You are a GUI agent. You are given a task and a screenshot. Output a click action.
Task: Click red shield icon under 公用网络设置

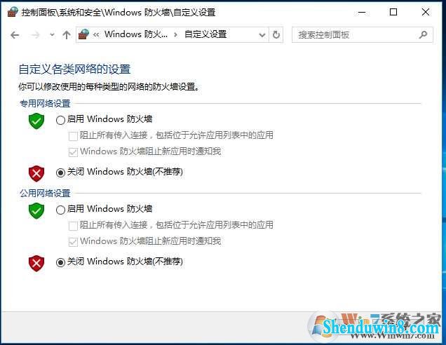[36, 264]
